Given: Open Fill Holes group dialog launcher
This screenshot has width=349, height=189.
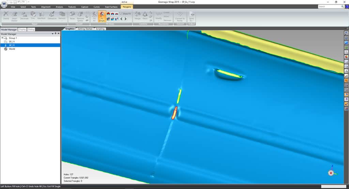Looking at the screenshot, I should [131, 24].
